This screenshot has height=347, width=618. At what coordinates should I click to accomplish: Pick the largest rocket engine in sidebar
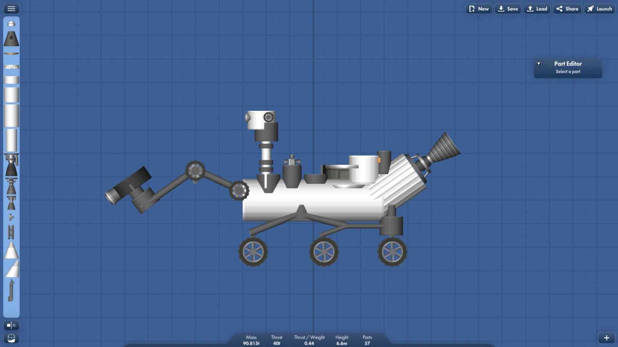[11, 166]
